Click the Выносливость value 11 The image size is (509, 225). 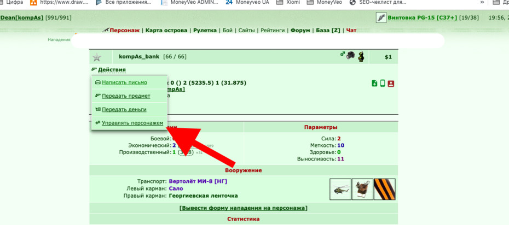tap(341, 159)
